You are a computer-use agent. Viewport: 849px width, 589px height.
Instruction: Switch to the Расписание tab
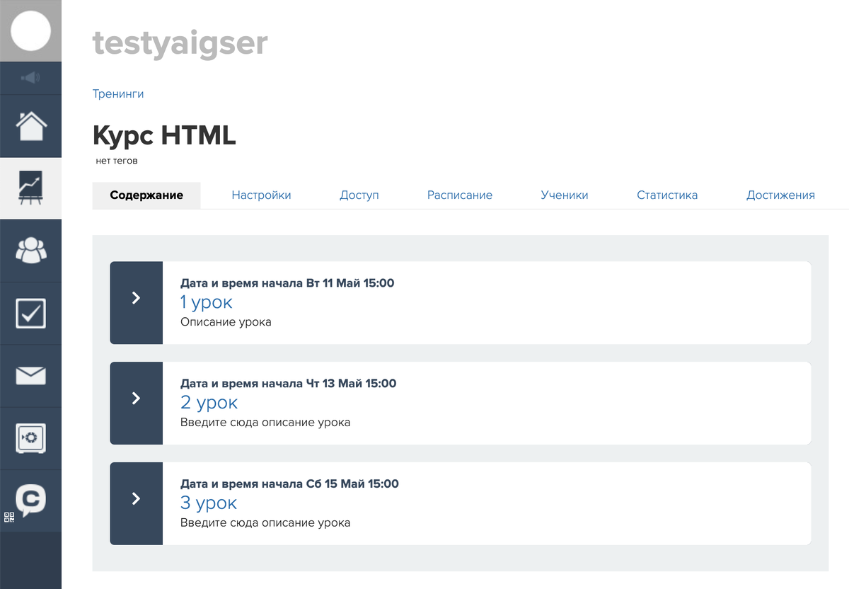pyautogui.click(x=459, y=195)
